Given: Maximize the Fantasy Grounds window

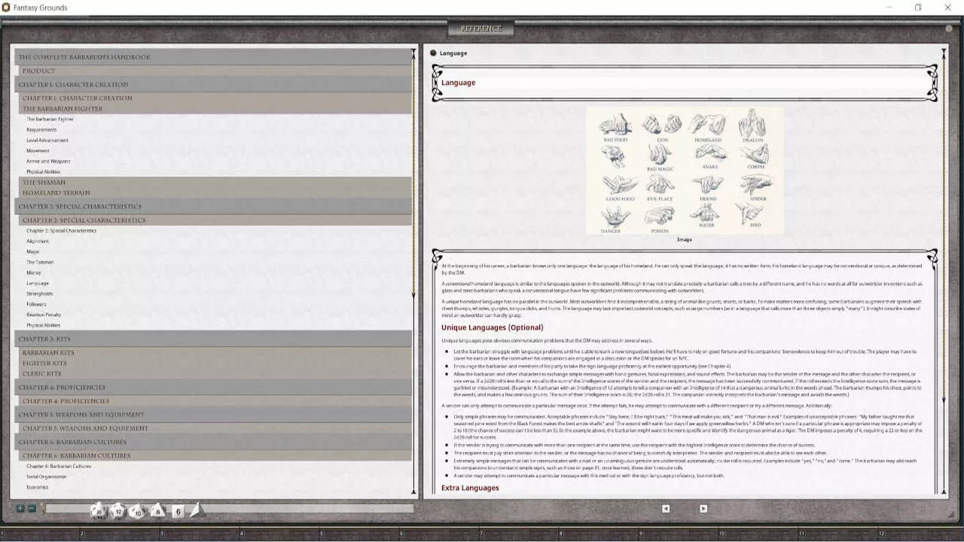Looking at the screenshot, I should [x=917, y=8].
